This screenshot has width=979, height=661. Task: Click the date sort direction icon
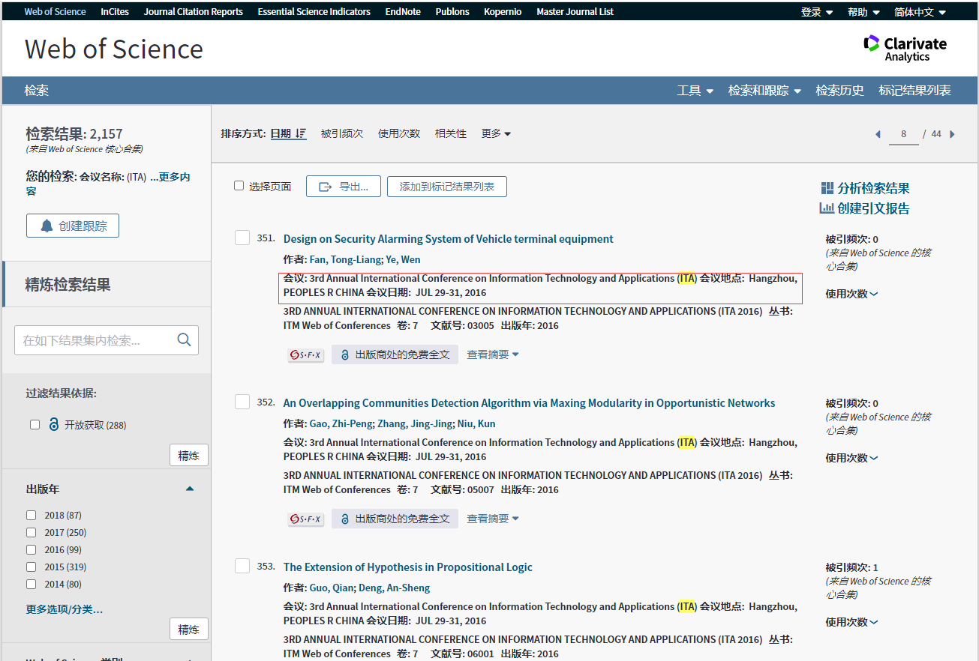point(301,133)
